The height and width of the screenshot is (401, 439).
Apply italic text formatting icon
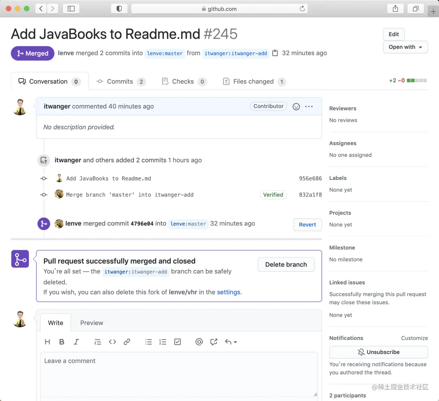tap(76, 342)
